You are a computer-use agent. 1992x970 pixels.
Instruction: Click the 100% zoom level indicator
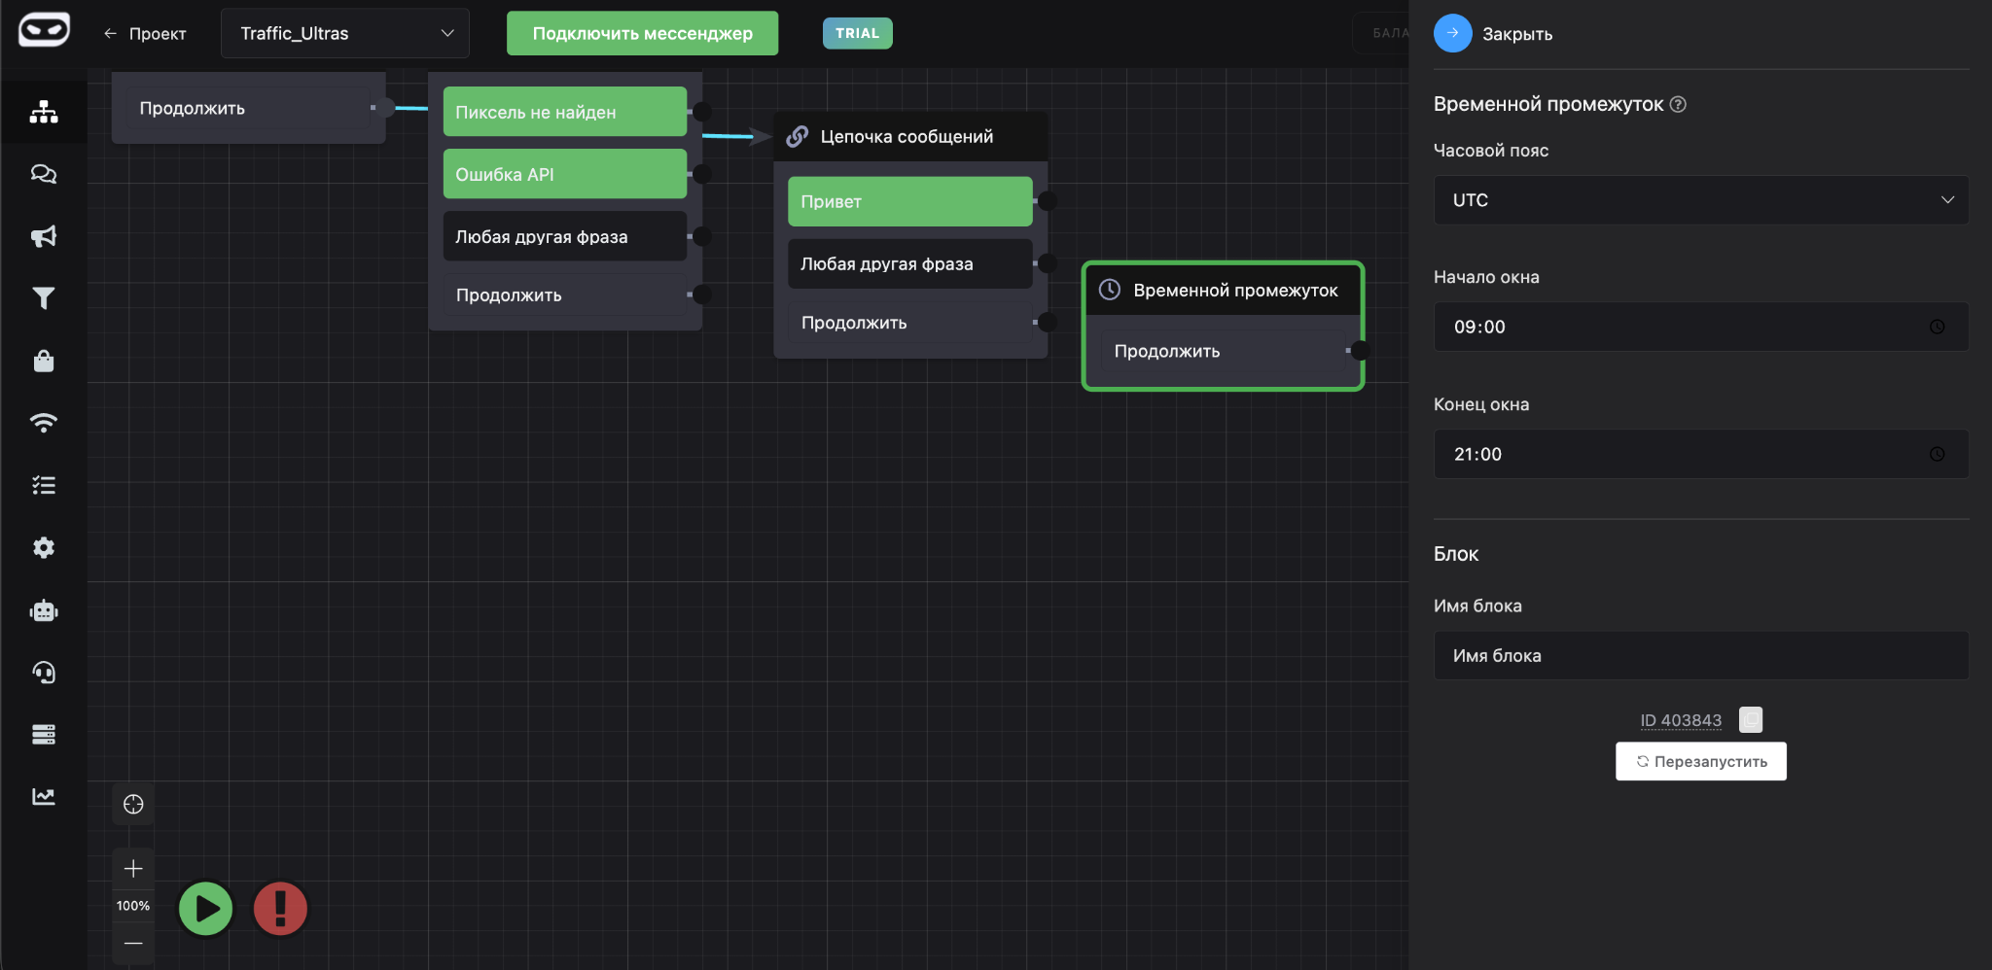(133, 906)
